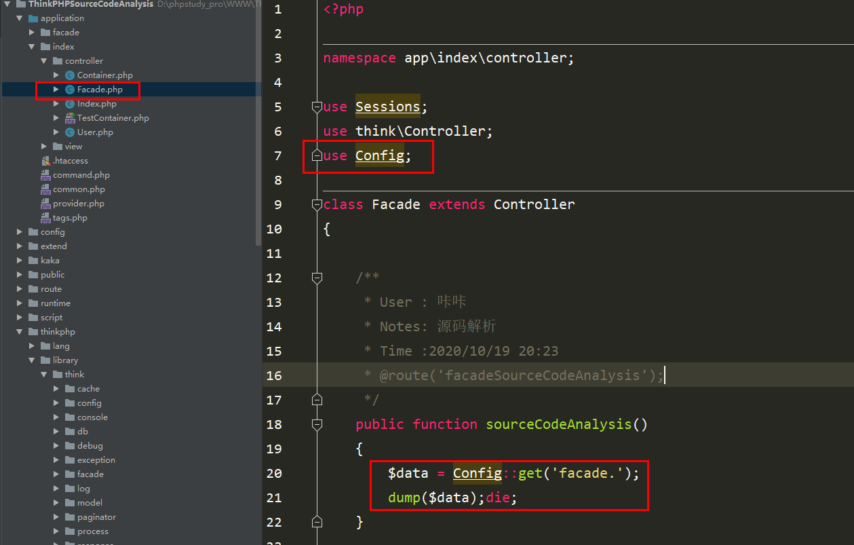Viewport: 854px width, 545px height.
Task: Collapse the thinkphp folder arrow
Action: click(x=20, y=332)
